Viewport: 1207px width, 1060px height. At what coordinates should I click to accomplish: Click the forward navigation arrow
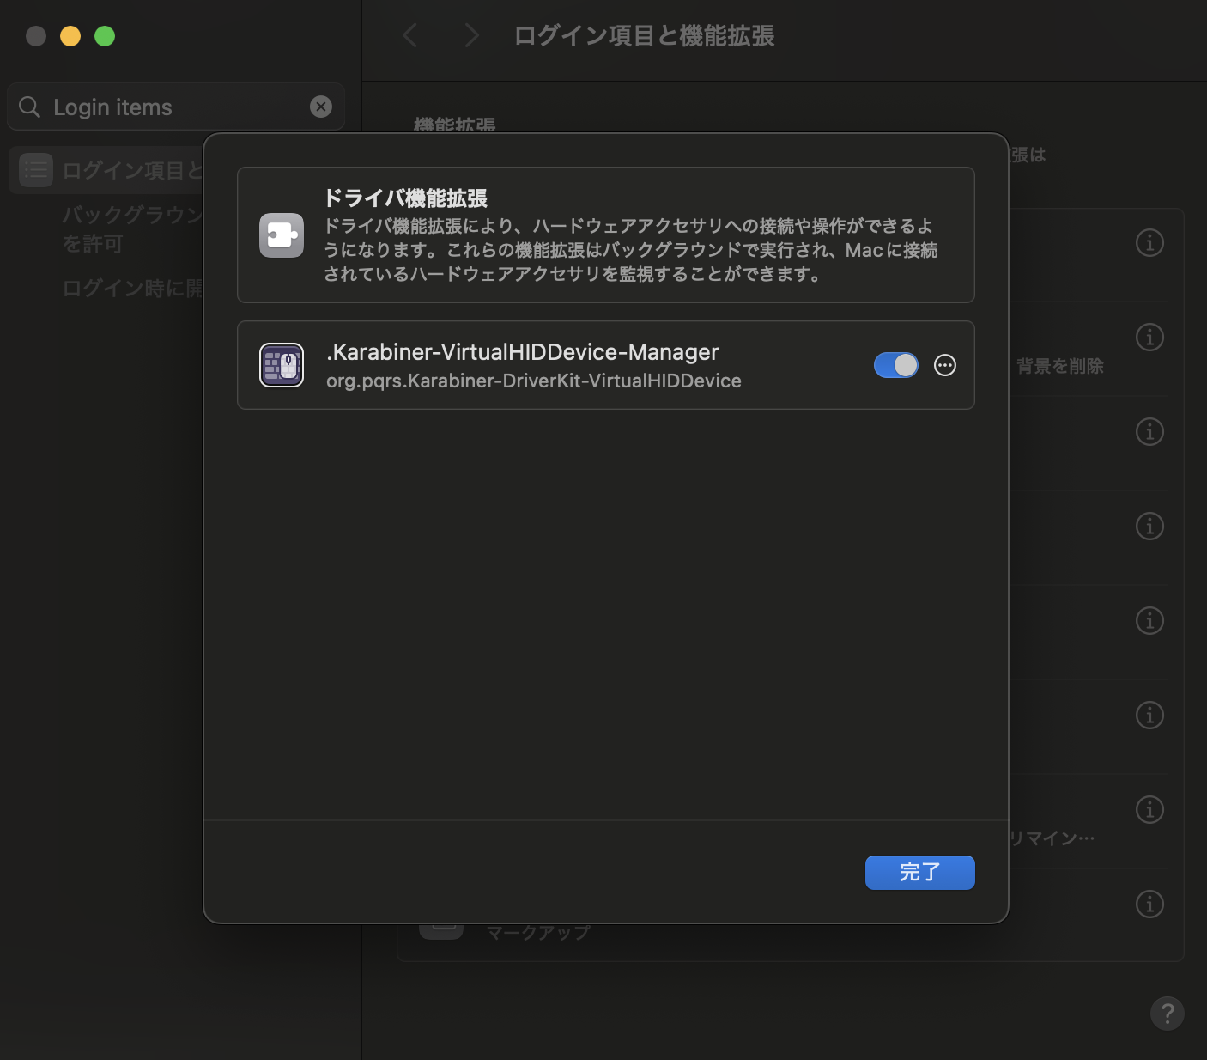coord(470,35)
